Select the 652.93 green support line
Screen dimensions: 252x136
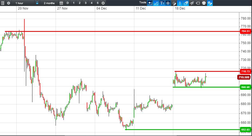click(182, 129)
